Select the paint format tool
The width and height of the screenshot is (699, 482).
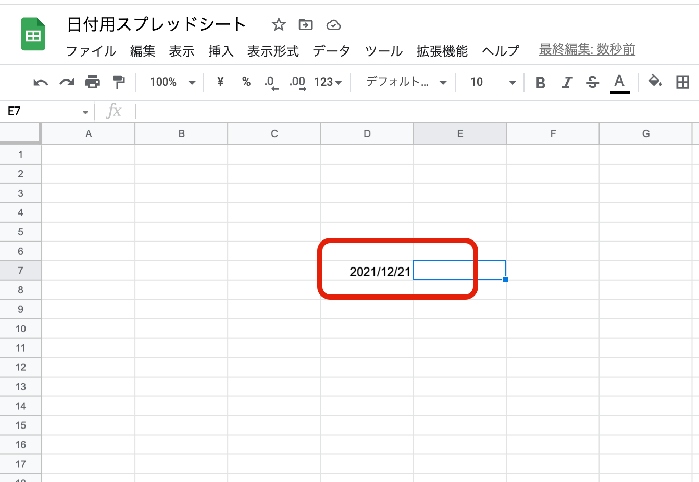119,82
